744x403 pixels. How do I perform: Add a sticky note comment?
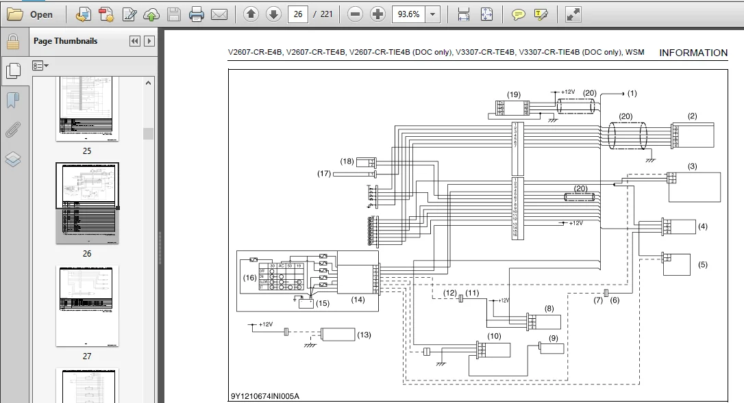(x=518, y=14)
